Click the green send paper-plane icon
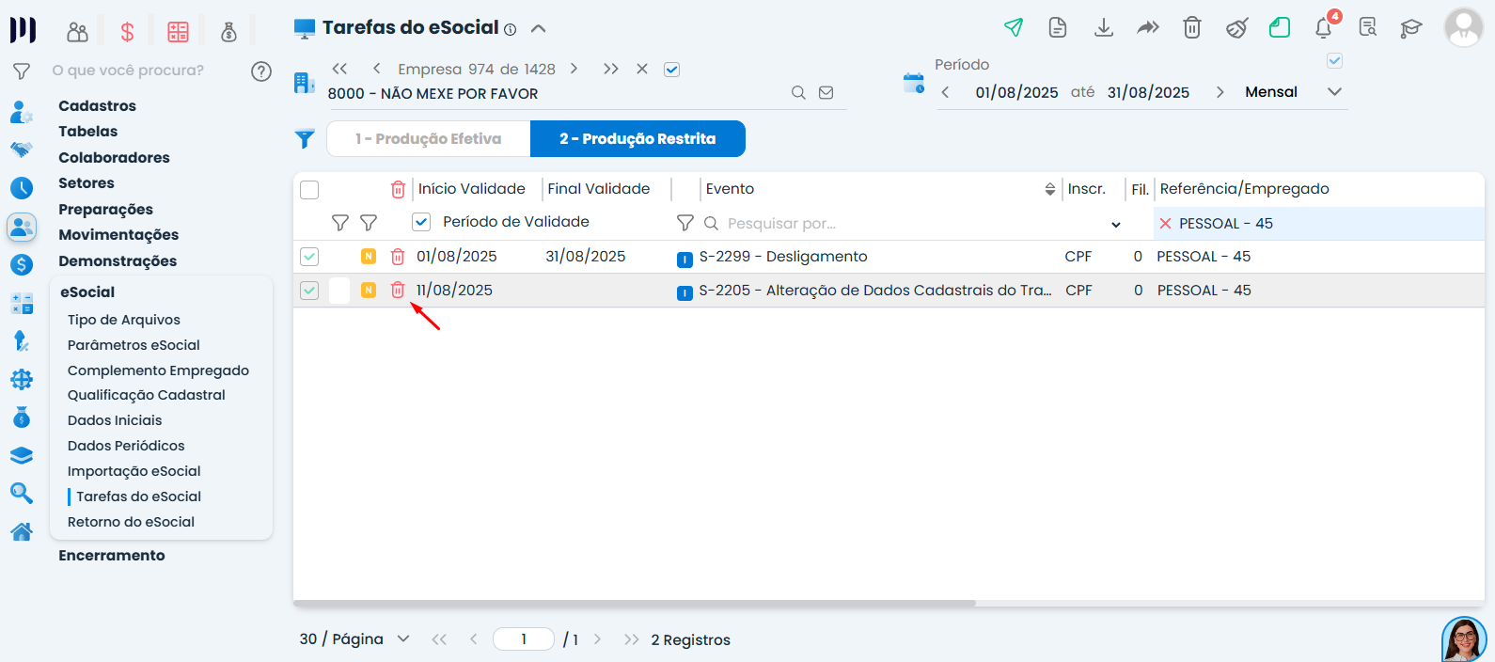The height and width of the screenshot is (662, 1495). click(x=1013, y=27)
